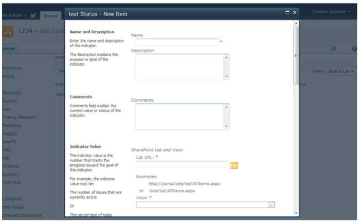Viewport: 360px width, 222px height.
Task: Open the Surveys link in left navigation
Action: 12,93
